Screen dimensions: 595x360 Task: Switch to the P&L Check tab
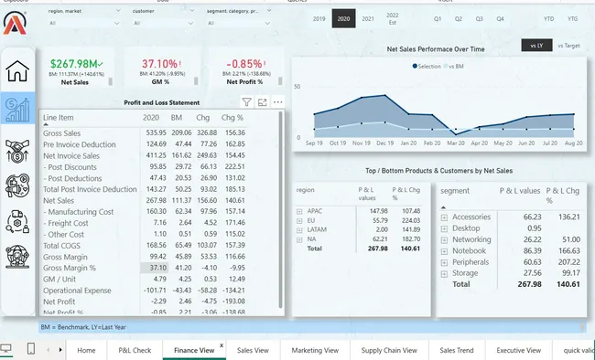135,350
